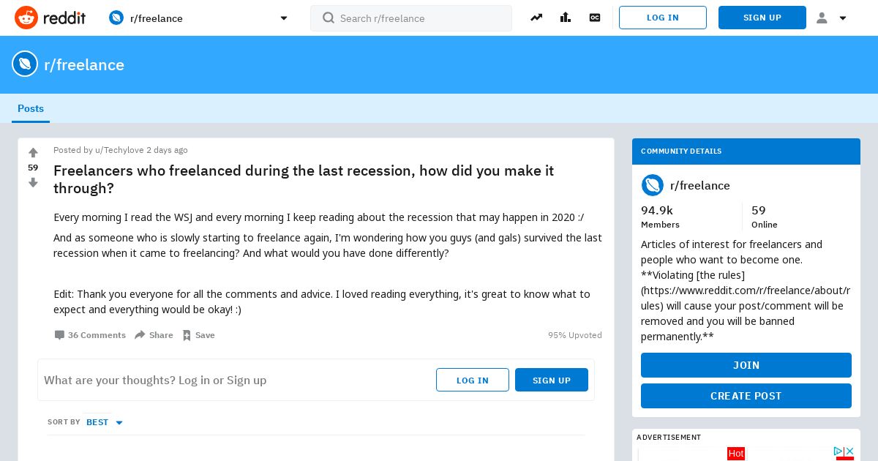Click the r/freelance banner community logo
878x461 pixels.
(25, 64)
